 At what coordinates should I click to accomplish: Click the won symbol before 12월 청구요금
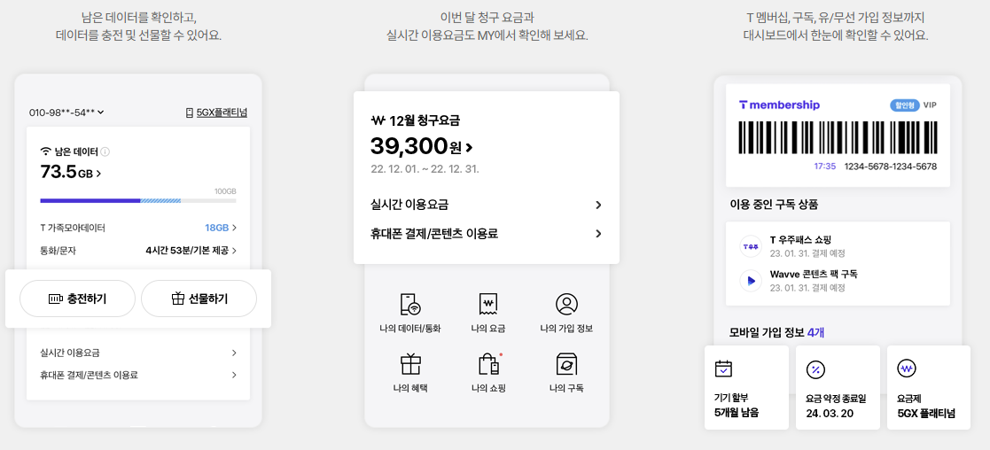[378, 120]
